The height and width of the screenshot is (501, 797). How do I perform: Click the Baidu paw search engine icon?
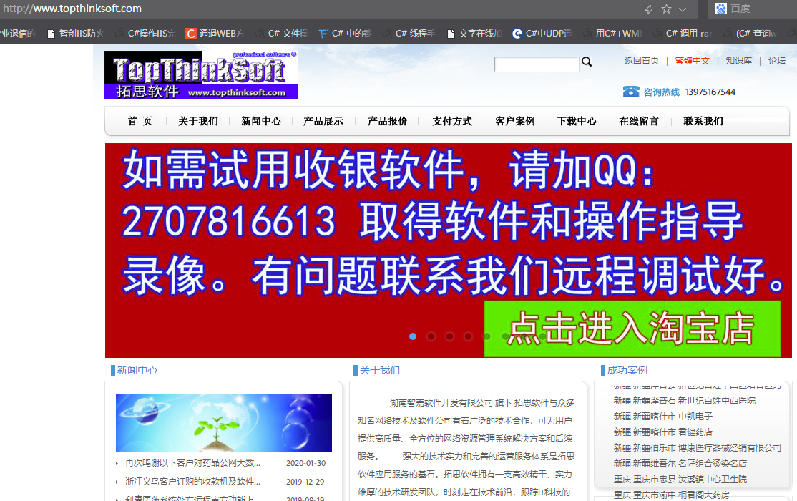pyautogui.click(x=720, y=9)
